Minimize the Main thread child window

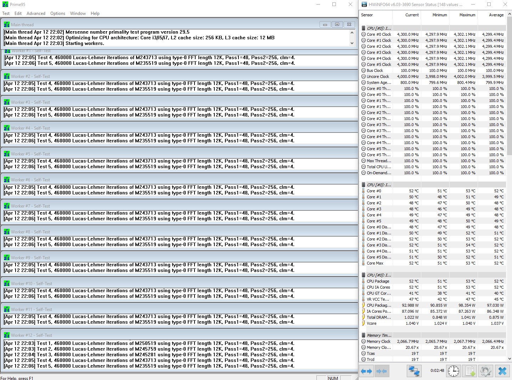point(325,24)
